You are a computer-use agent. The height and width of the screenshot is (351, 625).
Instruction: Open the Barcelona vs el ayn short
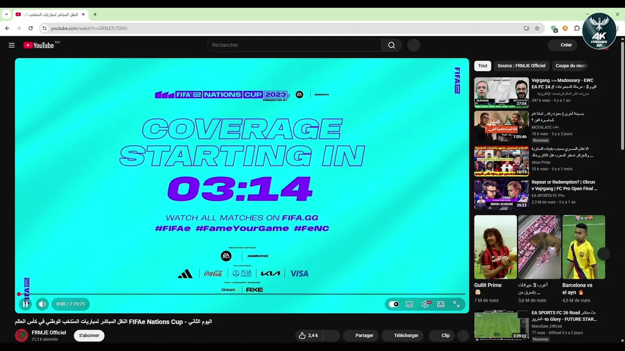[583, 247]
